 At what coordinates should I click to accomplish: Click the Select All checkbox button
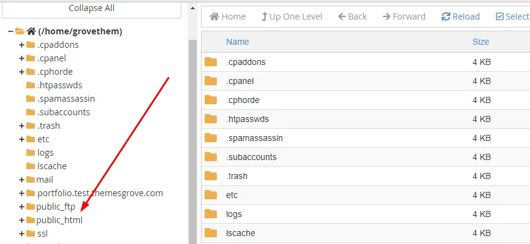click(512, 17)
